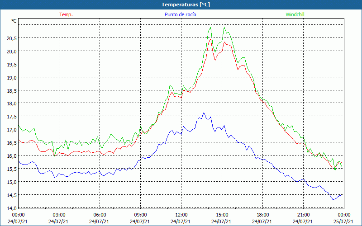Select the green Windchill legend label
The height and width of the screenshot is (226, 362).
click(x=295, y=14)
